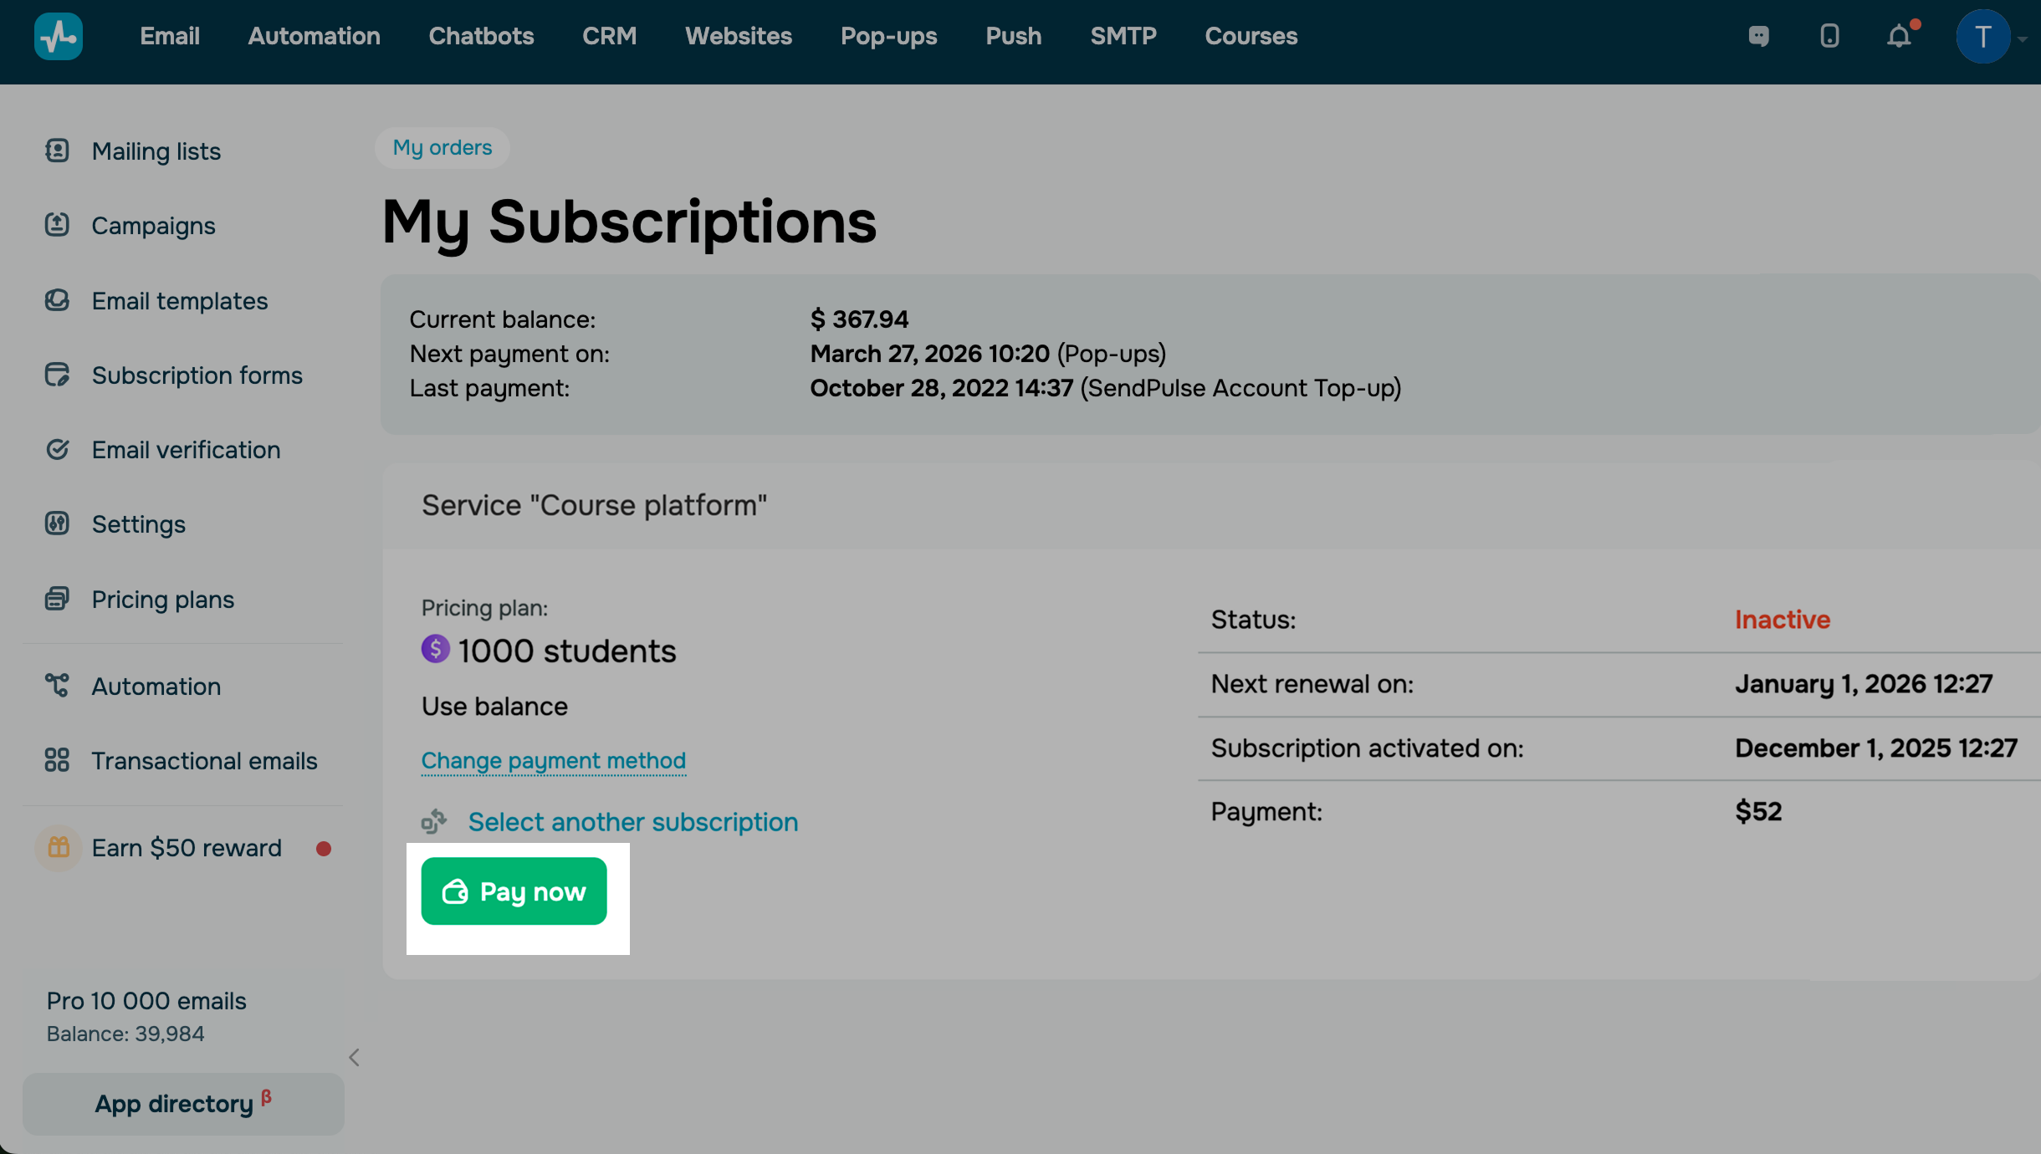Click the Automation workflow sidebar icon
Screen dimensions: 2041x1154
click(57, 686)
